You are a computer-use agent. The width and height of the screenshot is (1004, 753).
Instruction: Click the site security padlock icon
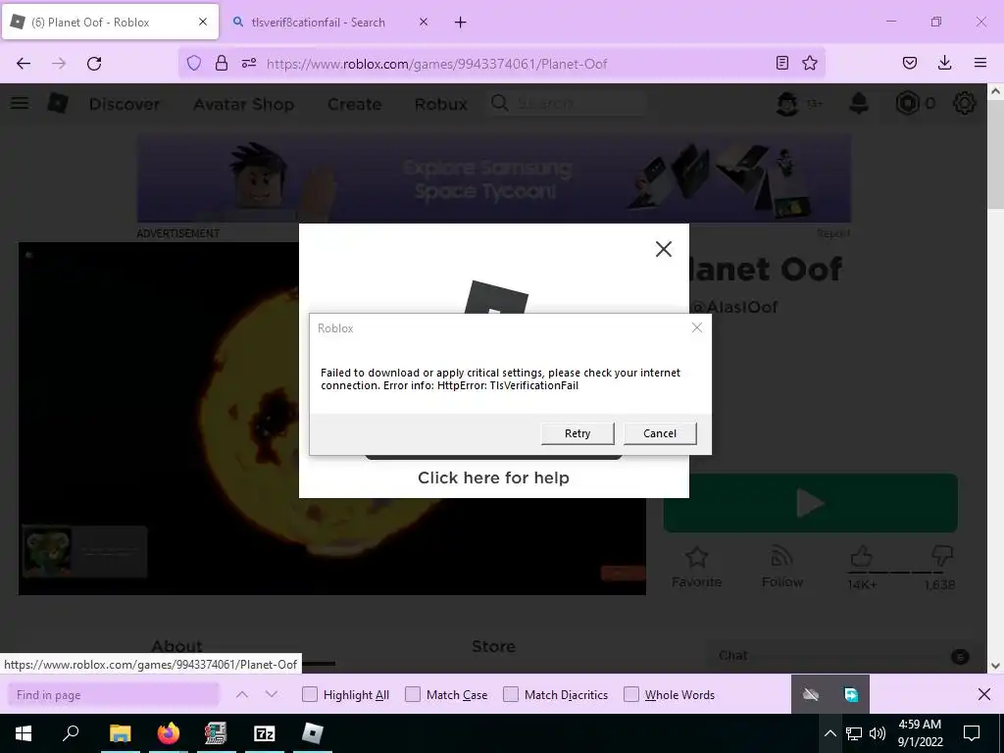222,63
